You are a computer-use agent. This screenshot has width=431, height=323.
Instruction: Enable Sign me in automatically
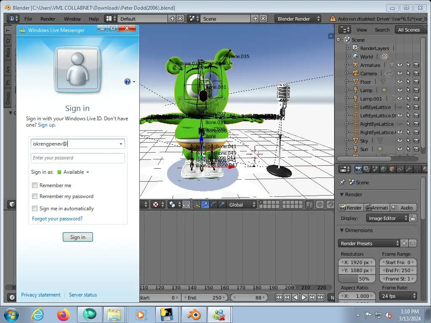pyautogui.click(x=35, y=209)
